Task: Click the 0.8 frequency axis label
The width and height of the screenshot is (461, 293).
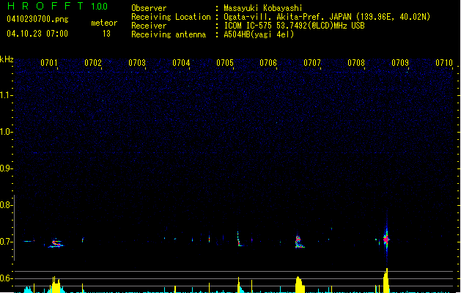Action: click(x=5, y=205)
